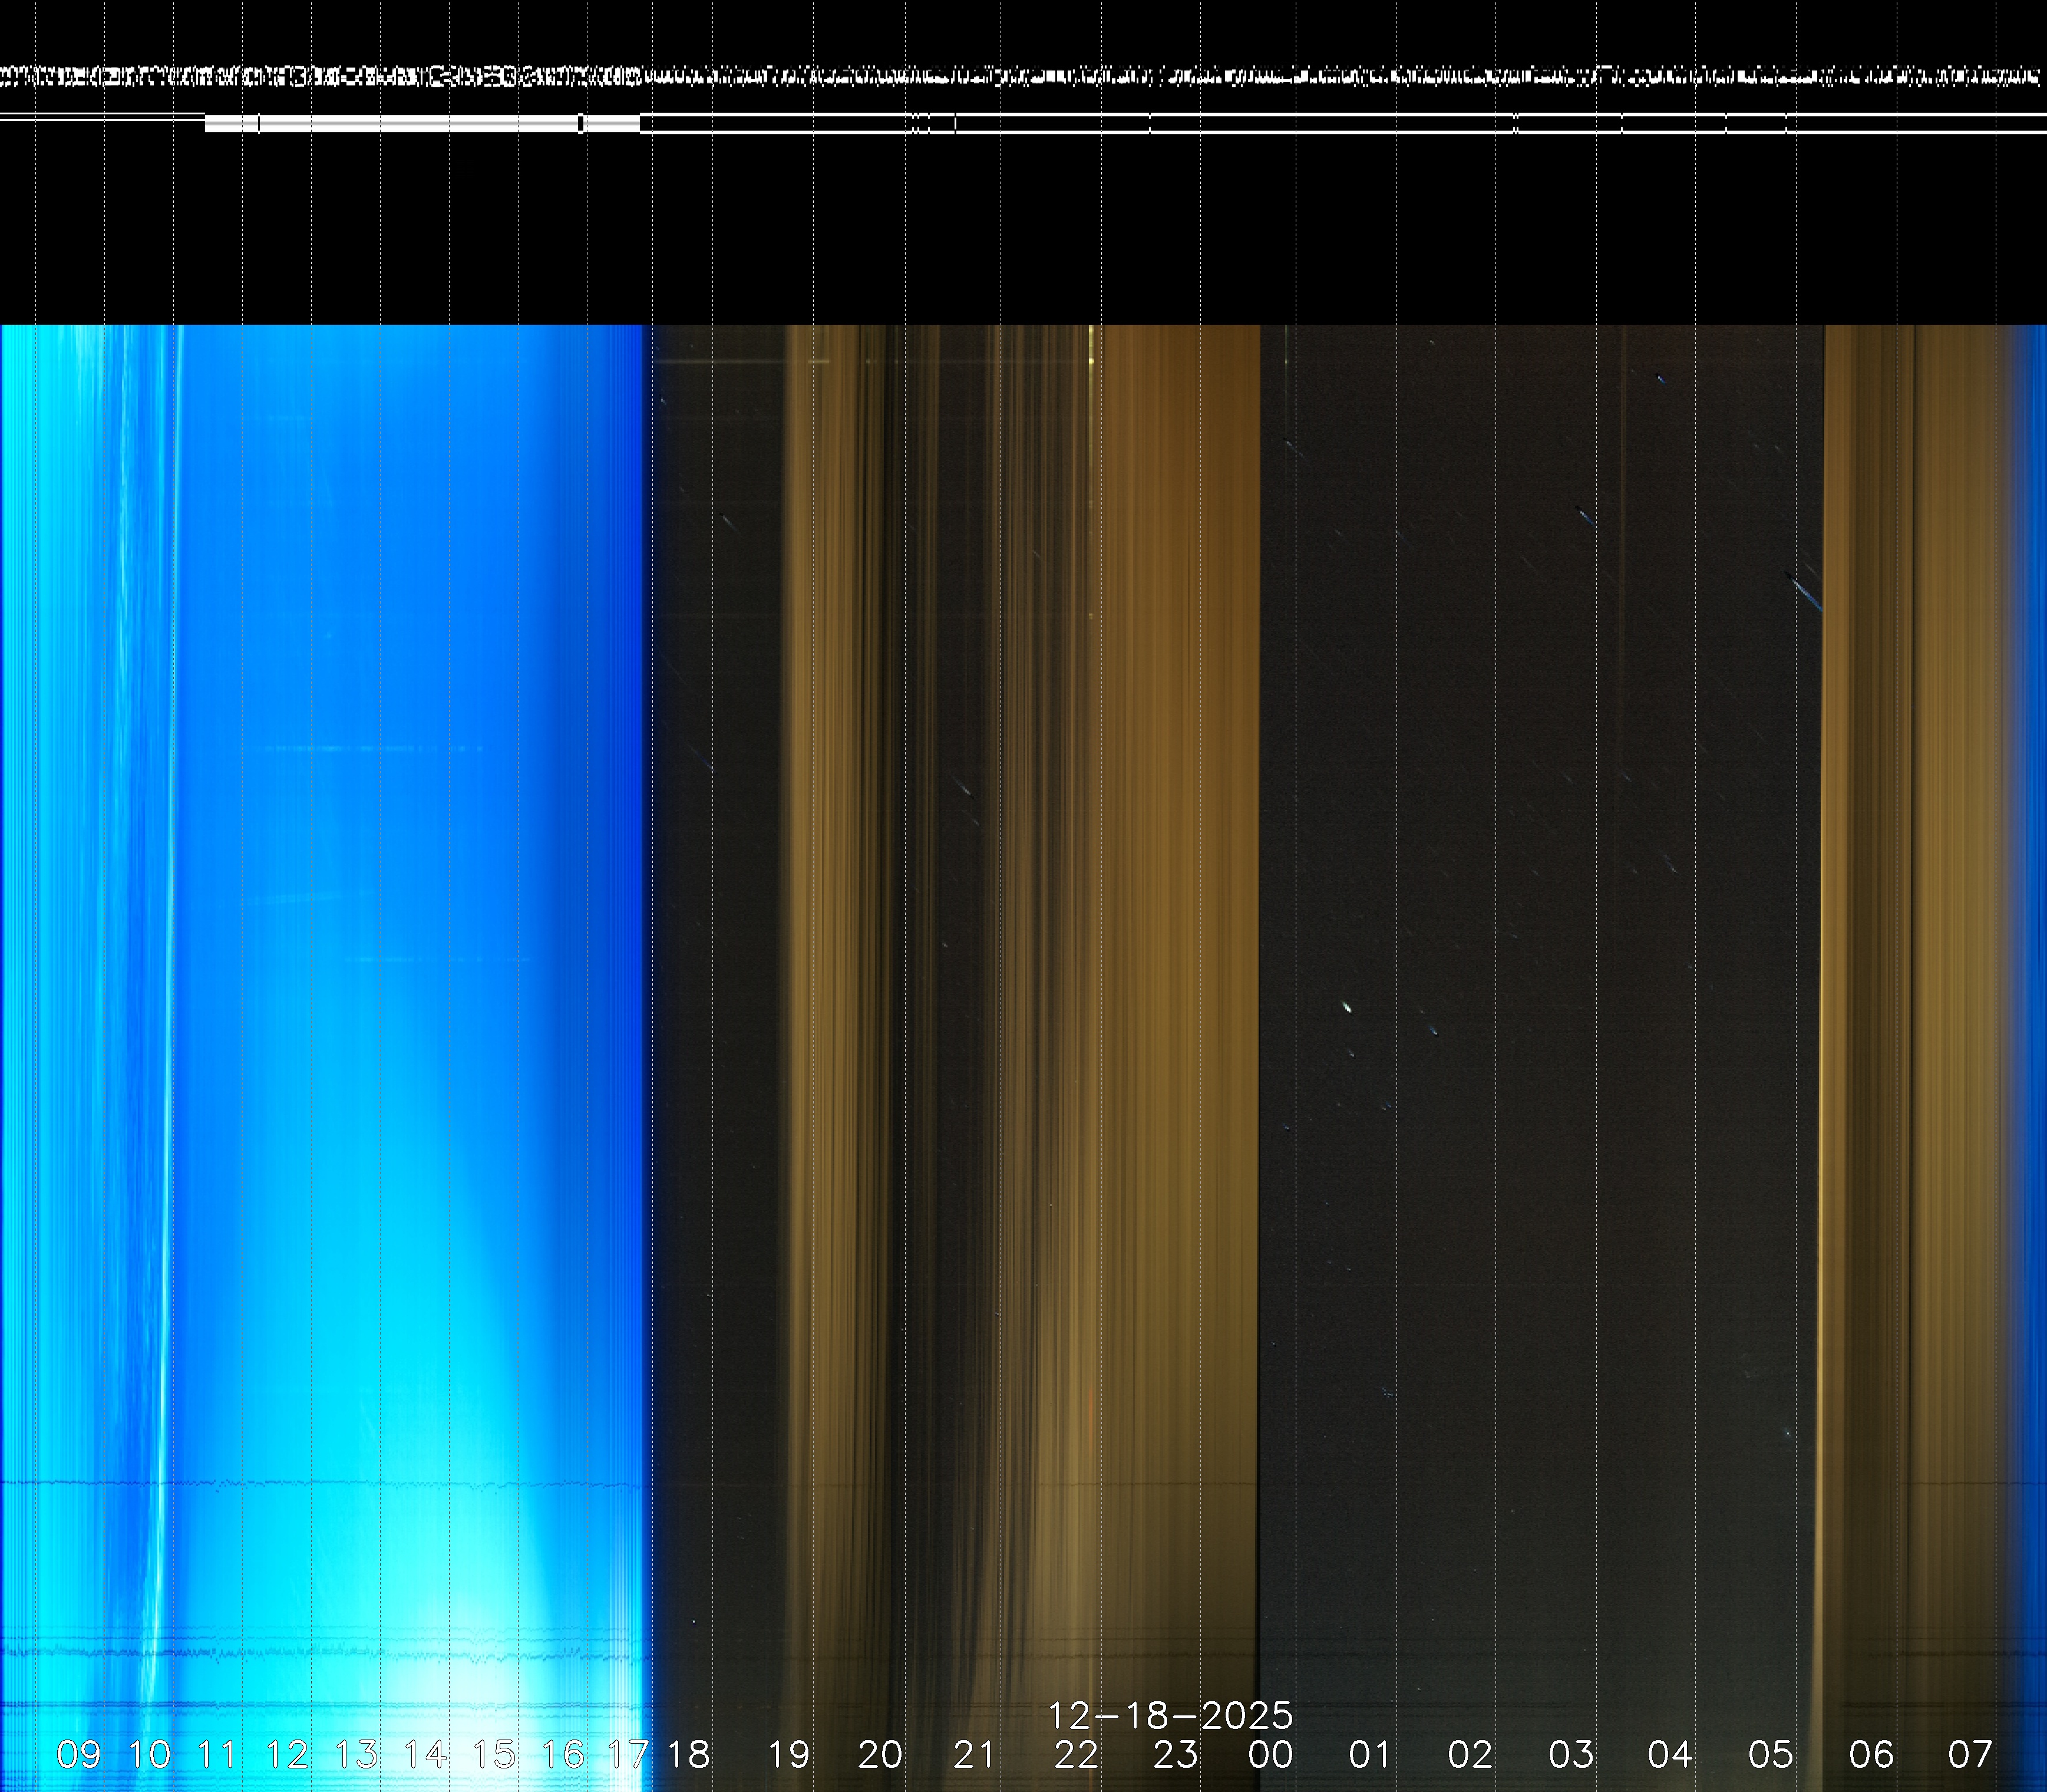Click the 02 hour label

tap(1470, 1754)
